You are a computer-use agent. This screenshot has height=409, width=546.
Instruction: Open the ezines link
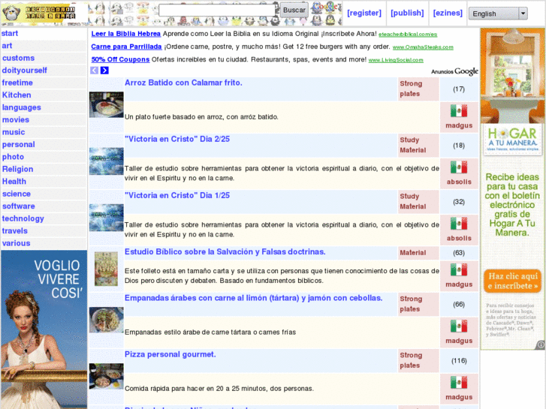(448, 14)
